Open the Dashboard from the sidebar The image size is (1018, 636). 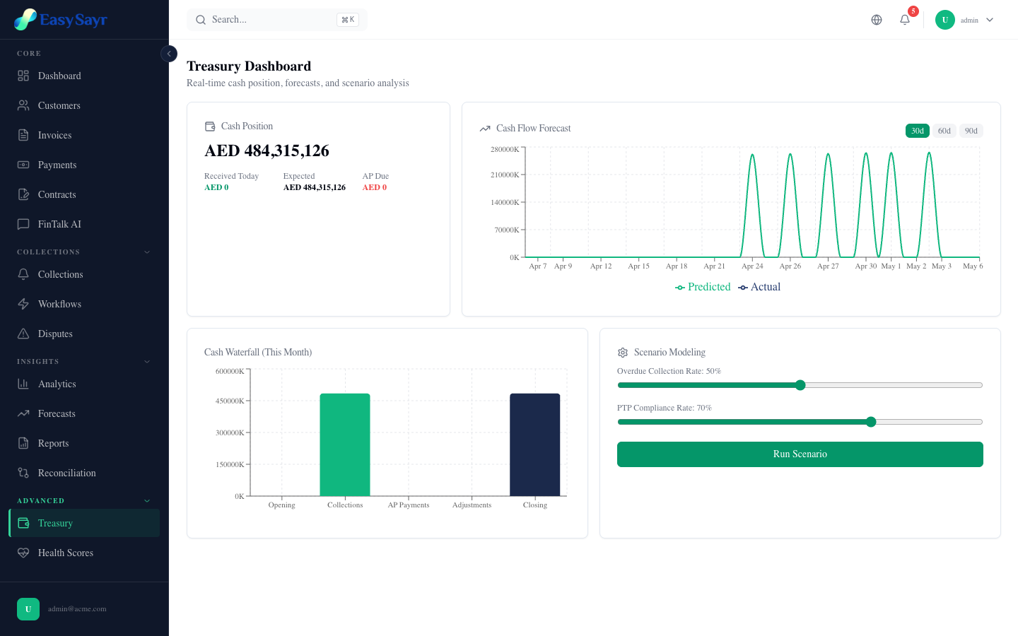coord(59,76)
